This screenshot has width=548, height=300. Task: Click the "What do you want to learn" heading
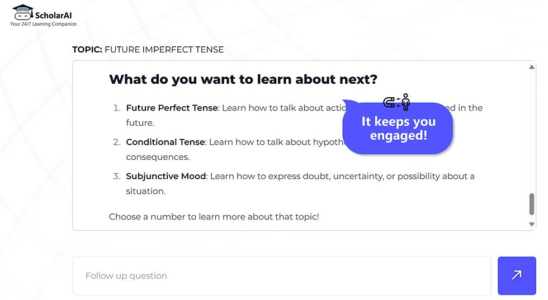[243, 79]
